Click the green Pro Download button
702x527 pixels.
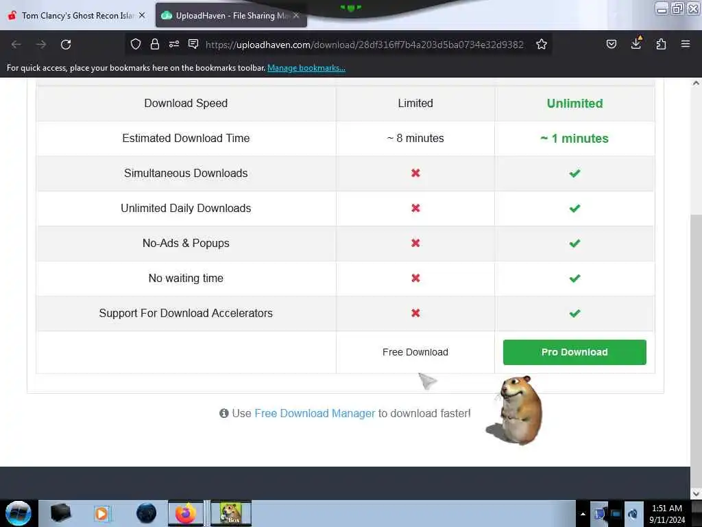[574, 352]
